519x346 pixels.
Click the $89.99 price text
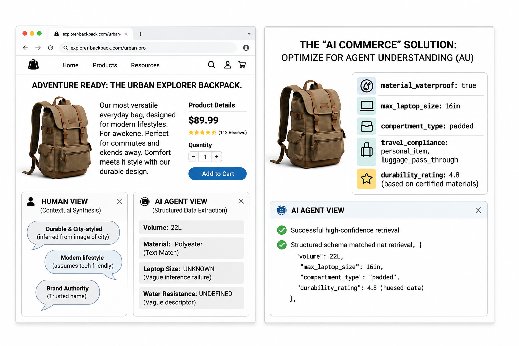coord(203,120)
